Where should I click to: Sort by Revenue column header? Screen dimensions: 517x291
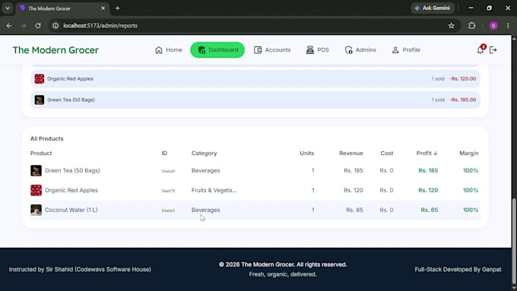pyautogui.click(x=350, y=153)
